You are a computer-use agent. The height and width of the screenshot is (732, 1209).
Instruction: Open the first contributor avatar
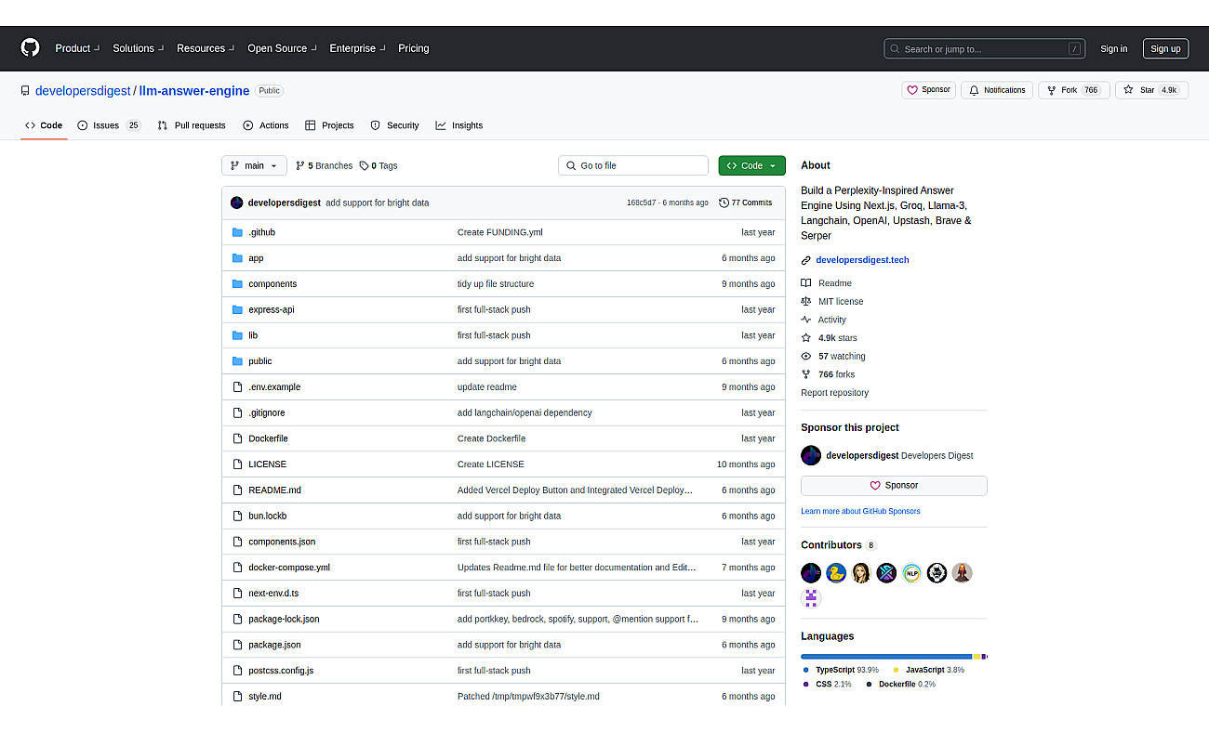tap(811, 573)
